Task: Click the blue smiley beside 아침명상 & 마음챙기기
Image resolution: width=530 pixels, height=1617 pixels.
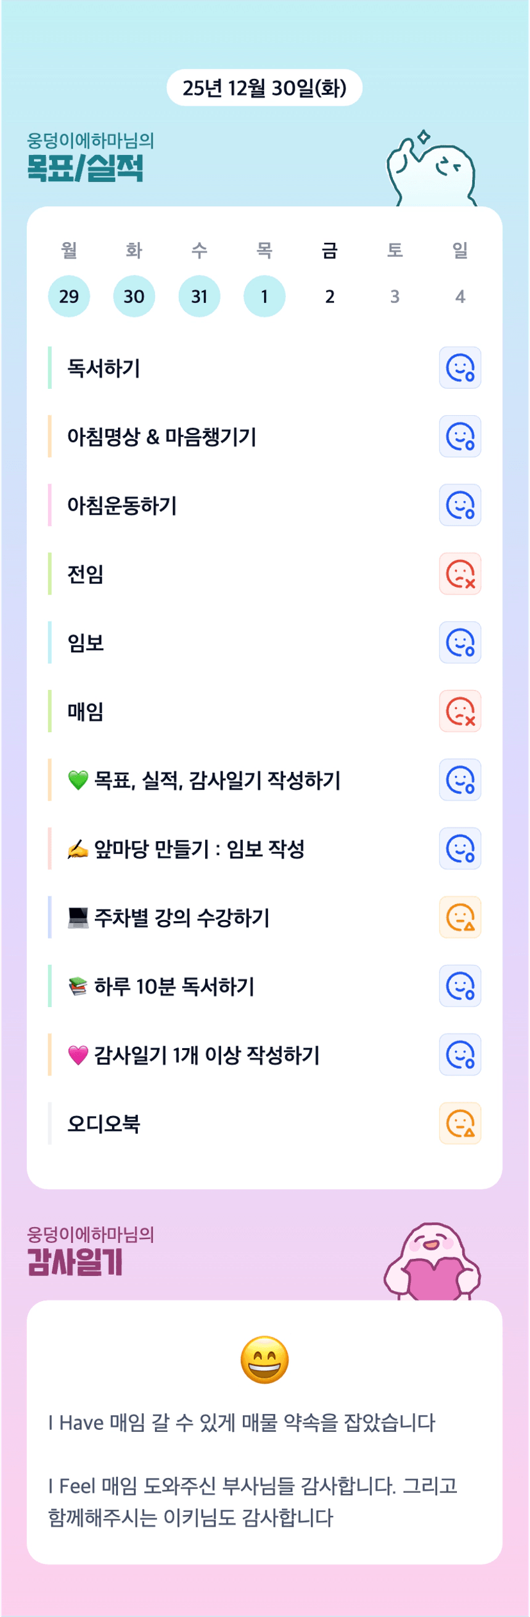Action: coord(460,436)
